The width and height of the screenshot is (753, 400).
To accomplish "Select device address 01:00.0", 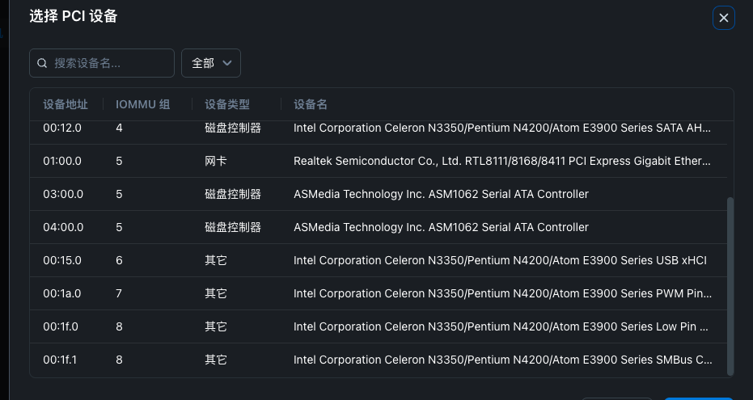I will pos(62,161).
